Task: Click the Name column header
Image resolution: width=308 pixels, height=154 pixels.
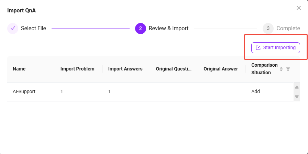Action: pos(19,69)
